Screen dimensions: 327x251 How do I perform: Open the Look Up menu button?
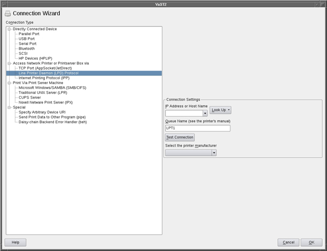[220, 110]
